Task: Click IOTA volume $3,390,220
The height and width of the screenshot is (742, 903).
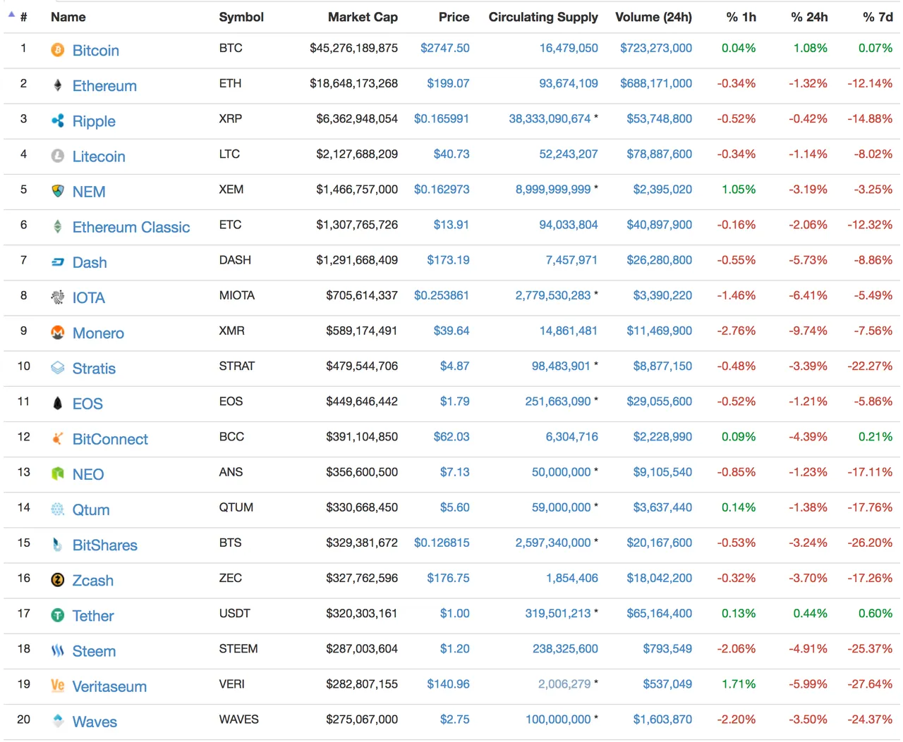Action: [x=662, y=295]
